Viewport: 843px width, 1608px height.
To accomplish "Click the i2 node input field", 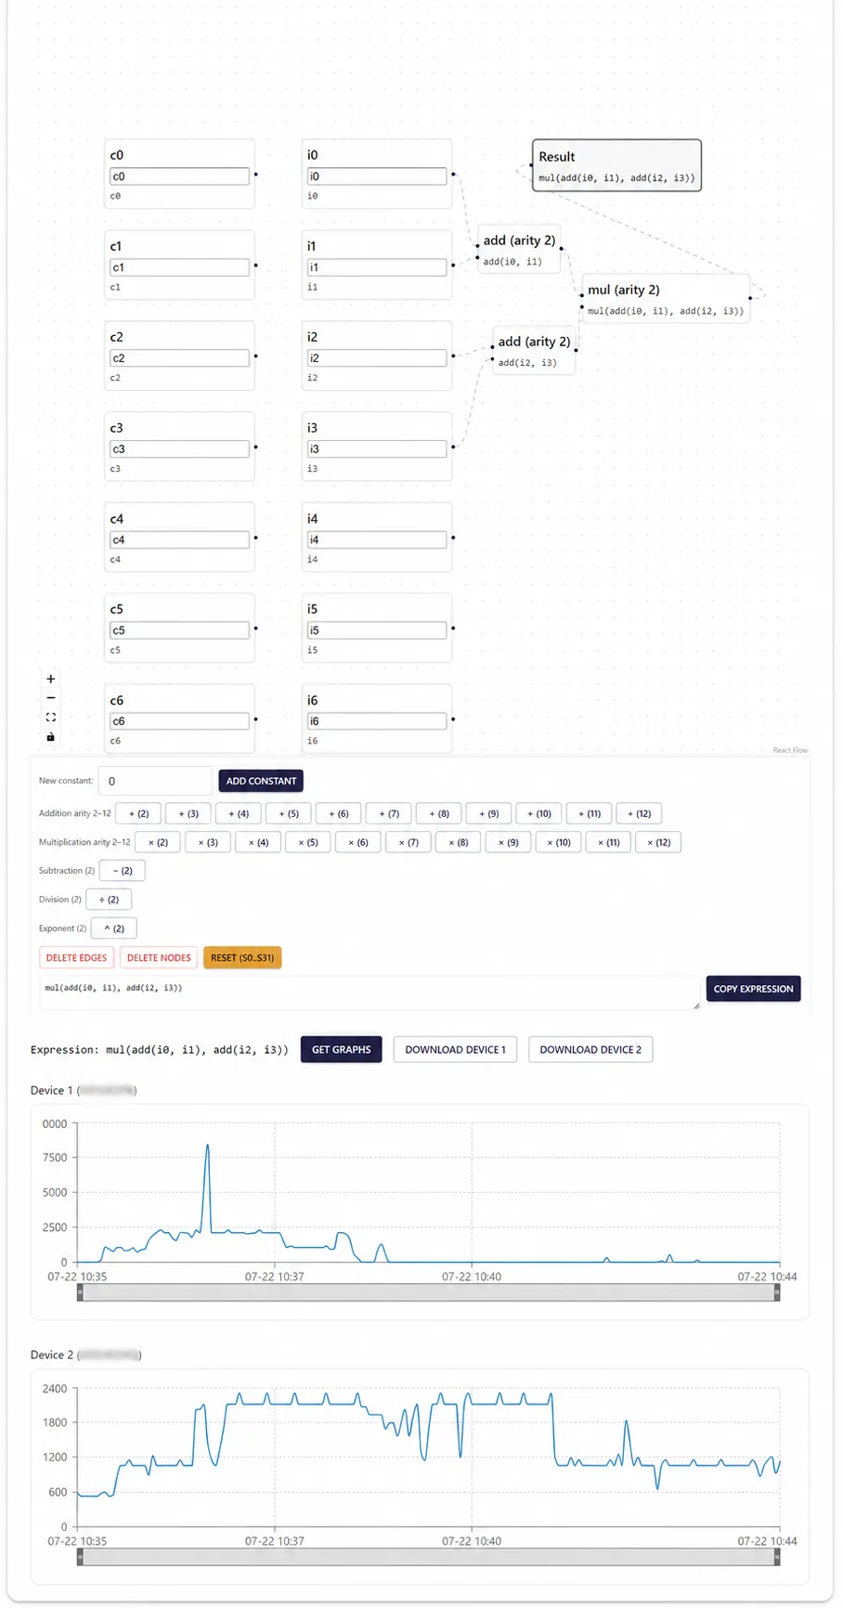I will (x=376, y=358).
